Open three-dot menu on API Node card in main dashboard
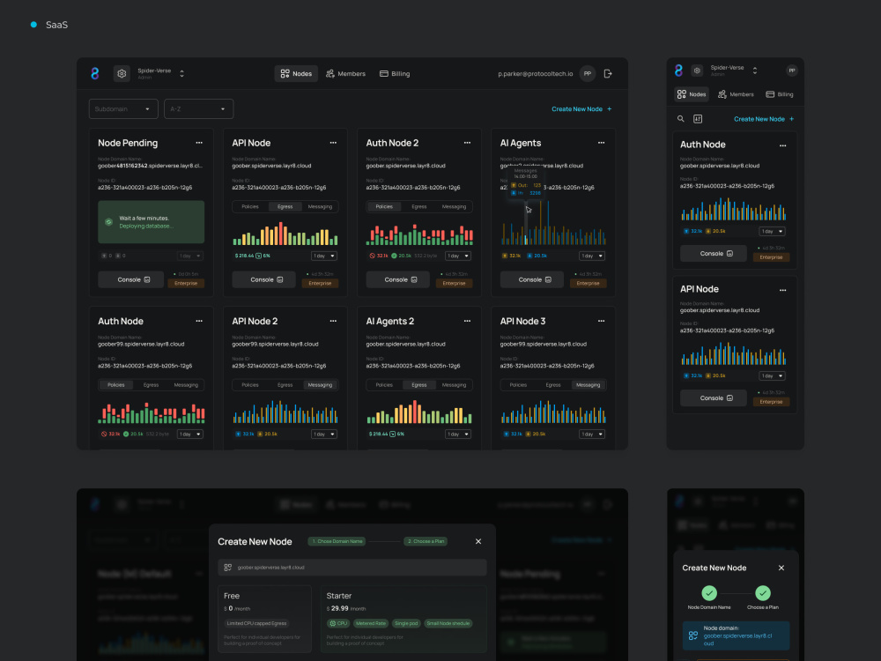Image resolution: width=881 pixels, height=661 pixels. coord(333,143)
